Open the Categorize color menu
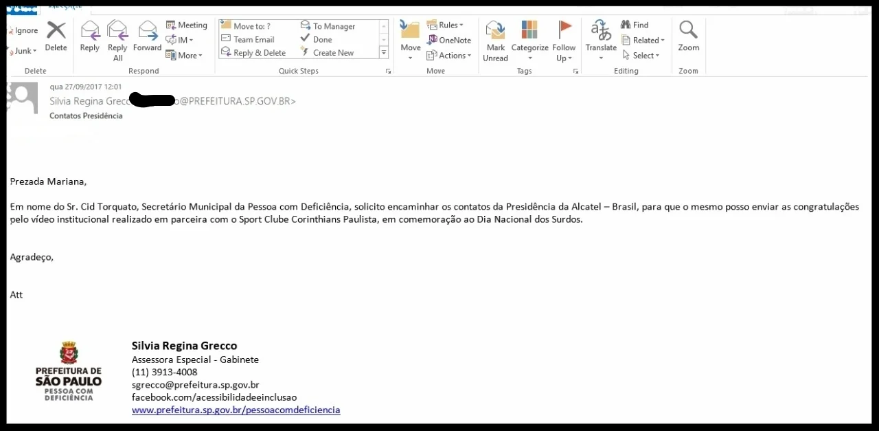The height and width of the screenshot is (431, 879). pyautogui.click(x=529, y=41)
